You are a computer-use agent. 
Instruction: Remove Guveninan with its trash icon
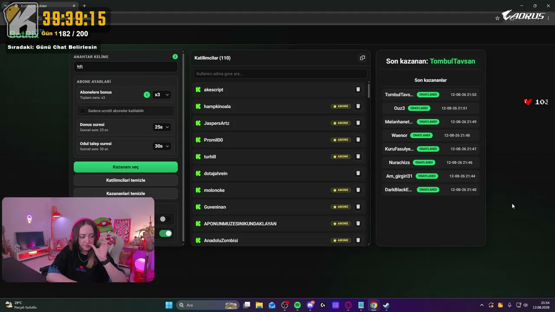[358, 207]
